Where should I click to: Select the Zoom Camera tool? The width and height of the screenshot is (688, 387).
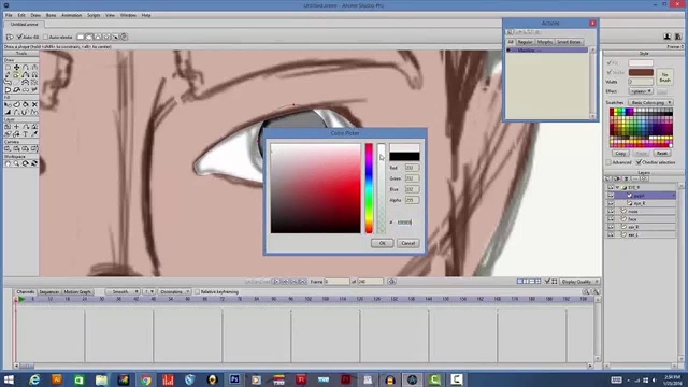[x=17, y=148]
